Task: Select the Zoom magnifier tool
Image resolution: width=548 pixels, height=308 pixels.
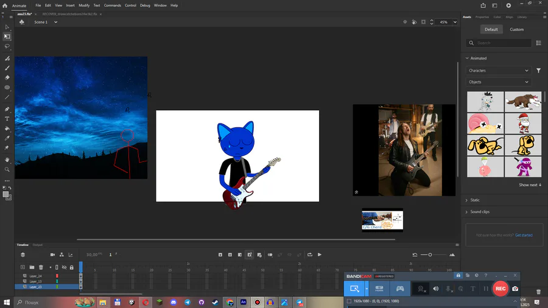Action: 7,169
